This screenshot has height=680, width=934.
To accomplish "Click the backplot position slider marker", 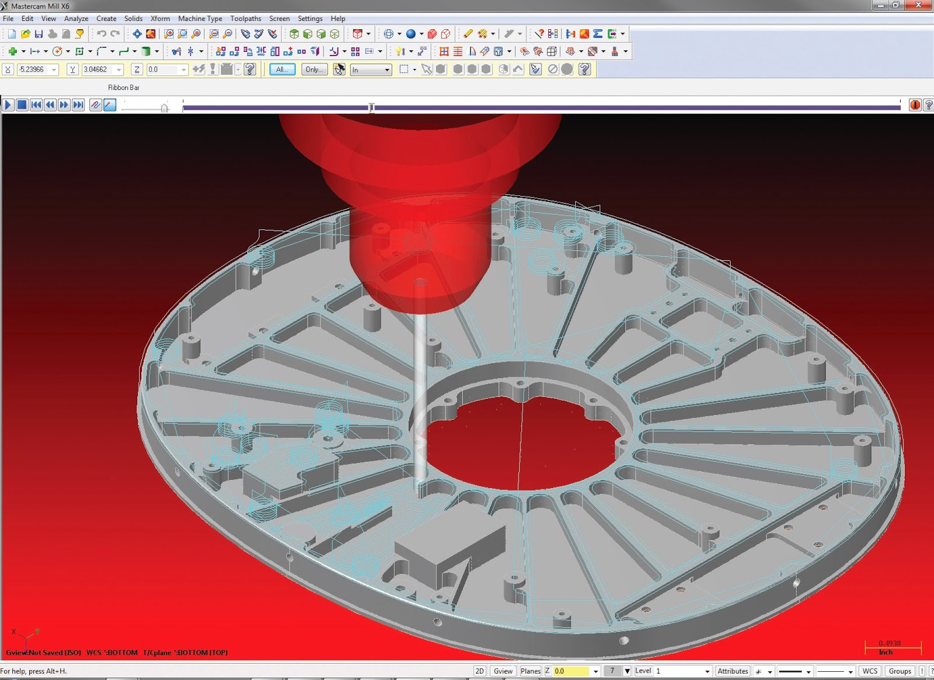I will [x=371, y=107].
